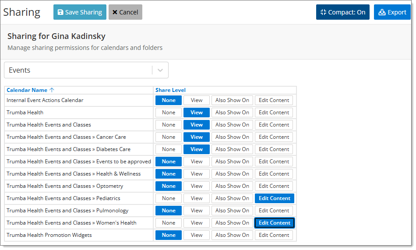
Task: Select View for Internal Event Actions Calendar
Action: pos(197,100)
